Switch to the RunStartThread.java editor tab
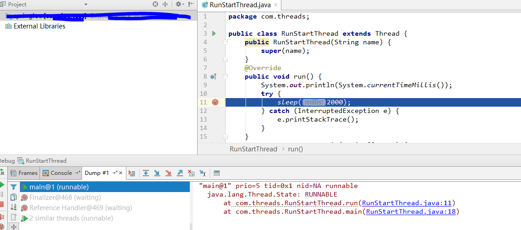This screenshot has height=230, width=521. coord(240,5)
